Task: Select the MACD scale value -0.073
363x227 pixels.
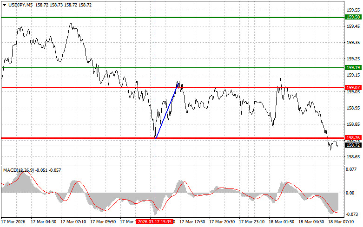Action: pos(352,214)
